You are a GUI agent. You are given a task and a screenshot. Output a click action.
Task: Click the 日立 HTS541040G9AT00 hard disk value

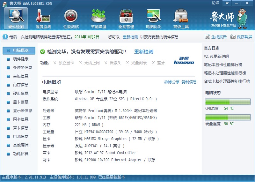coord(116,132)
